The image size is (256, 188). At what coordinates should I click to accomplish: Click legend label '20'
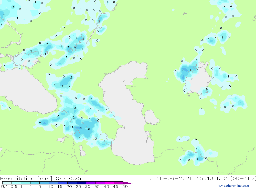(x=69, y=186)
